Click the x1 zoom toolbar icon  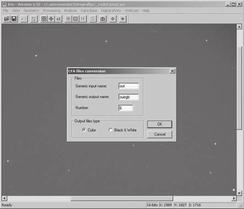click(x=58, y=19)
